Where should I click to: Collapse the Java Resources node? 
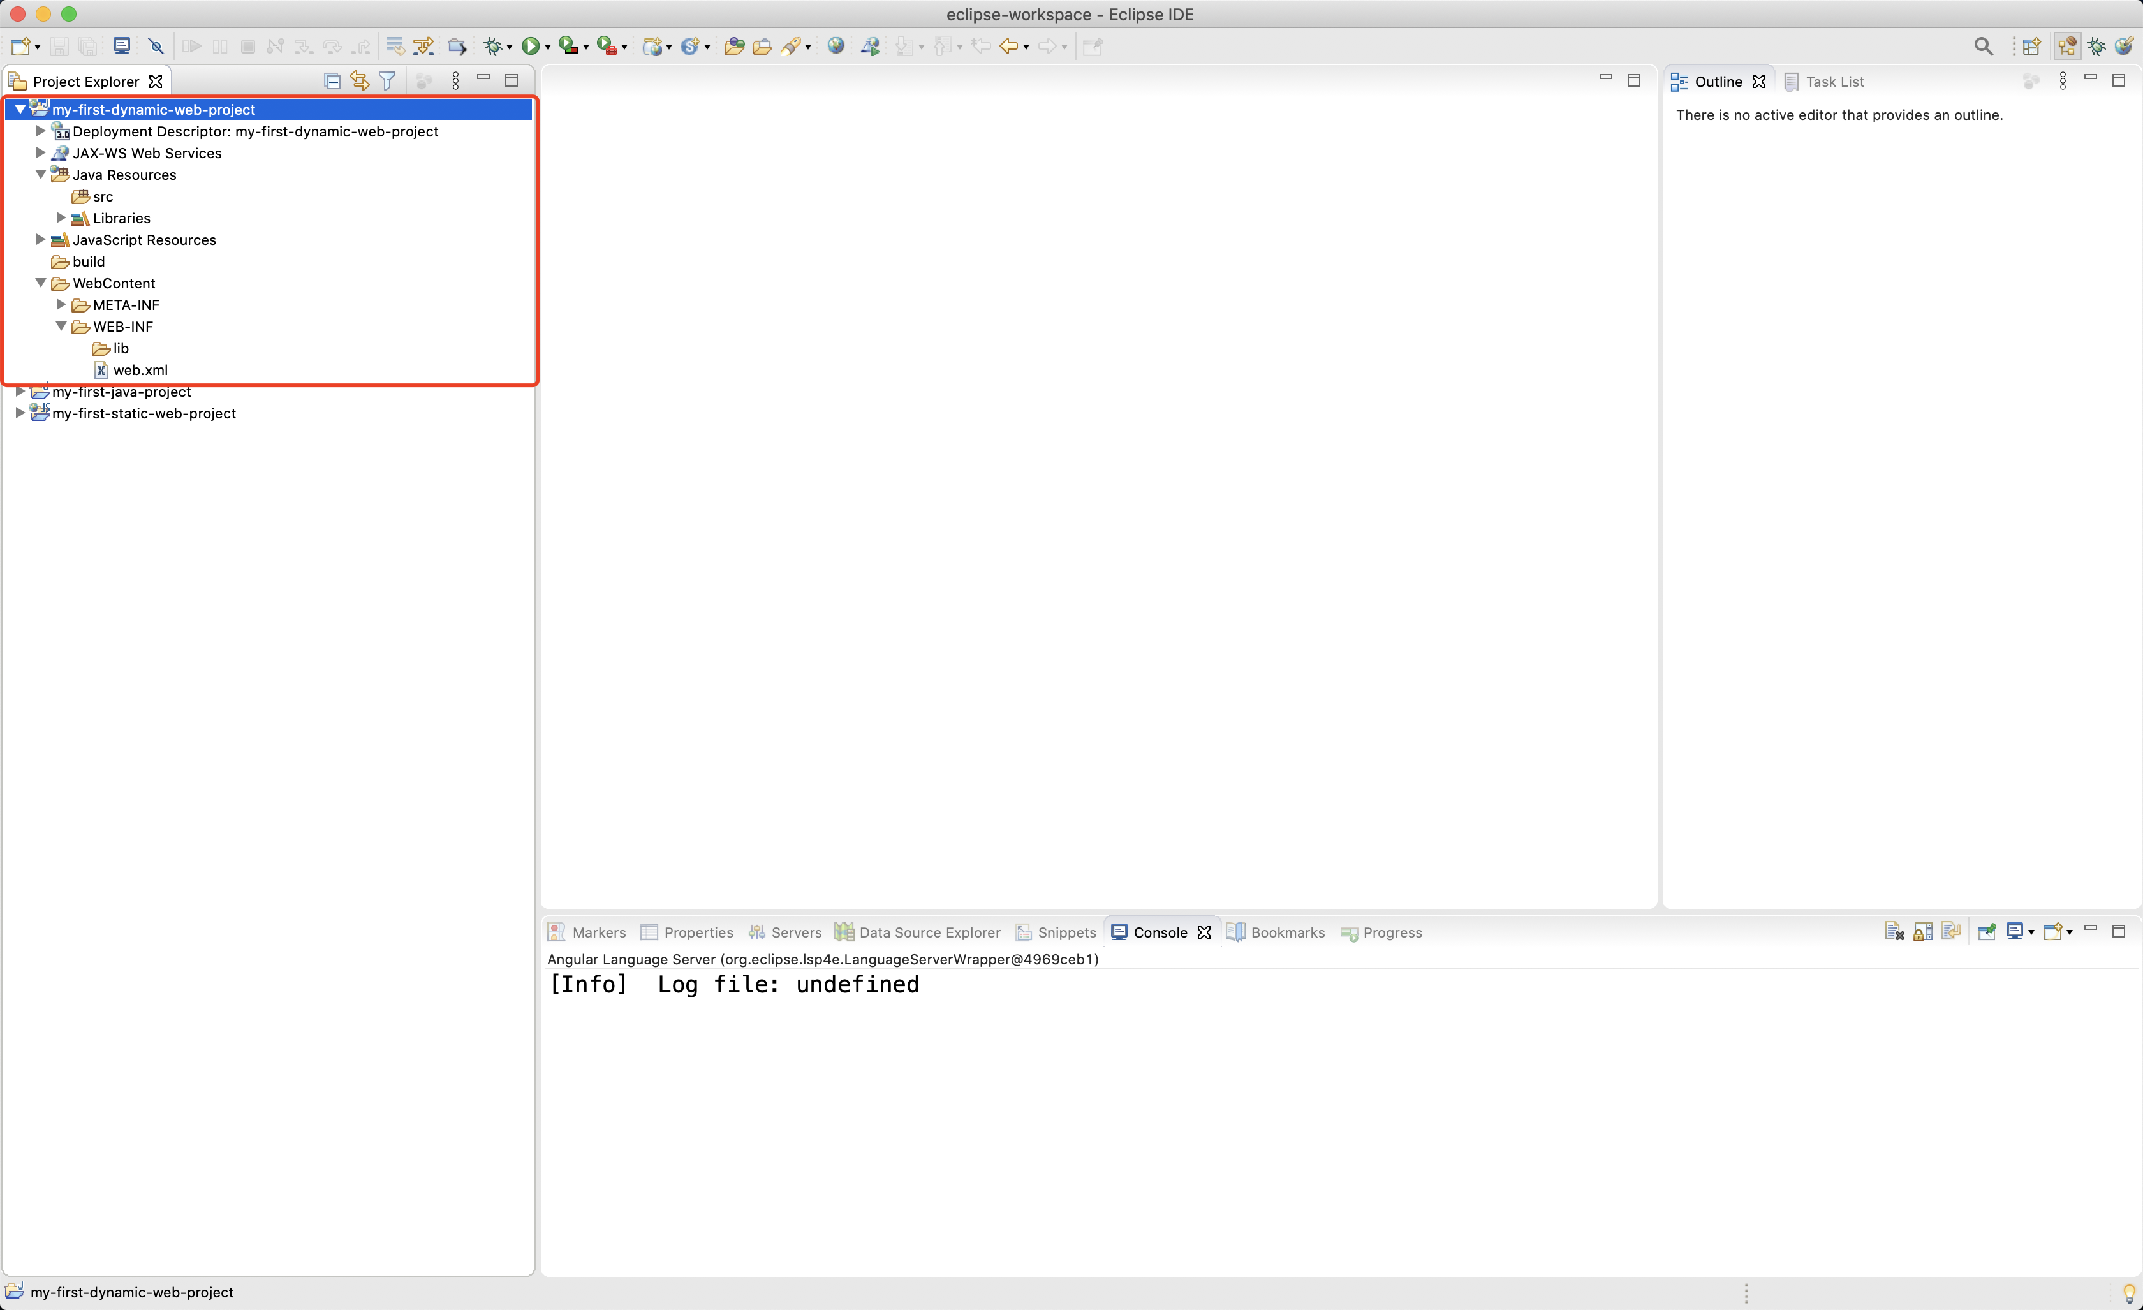tap(40, 174)
